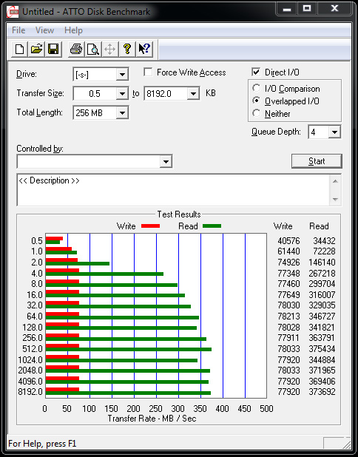Enable the Force Write Access checkbox
Image resolution: width=358 pixels, height=457 pixels.
click(x=148, y=72)
